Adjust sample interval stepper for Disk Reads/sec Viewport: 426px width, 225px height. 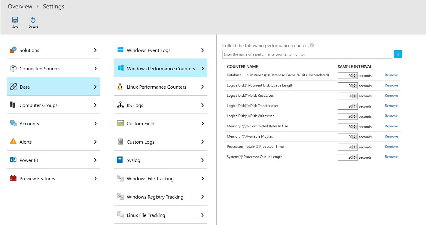click(x=354, y=96)
